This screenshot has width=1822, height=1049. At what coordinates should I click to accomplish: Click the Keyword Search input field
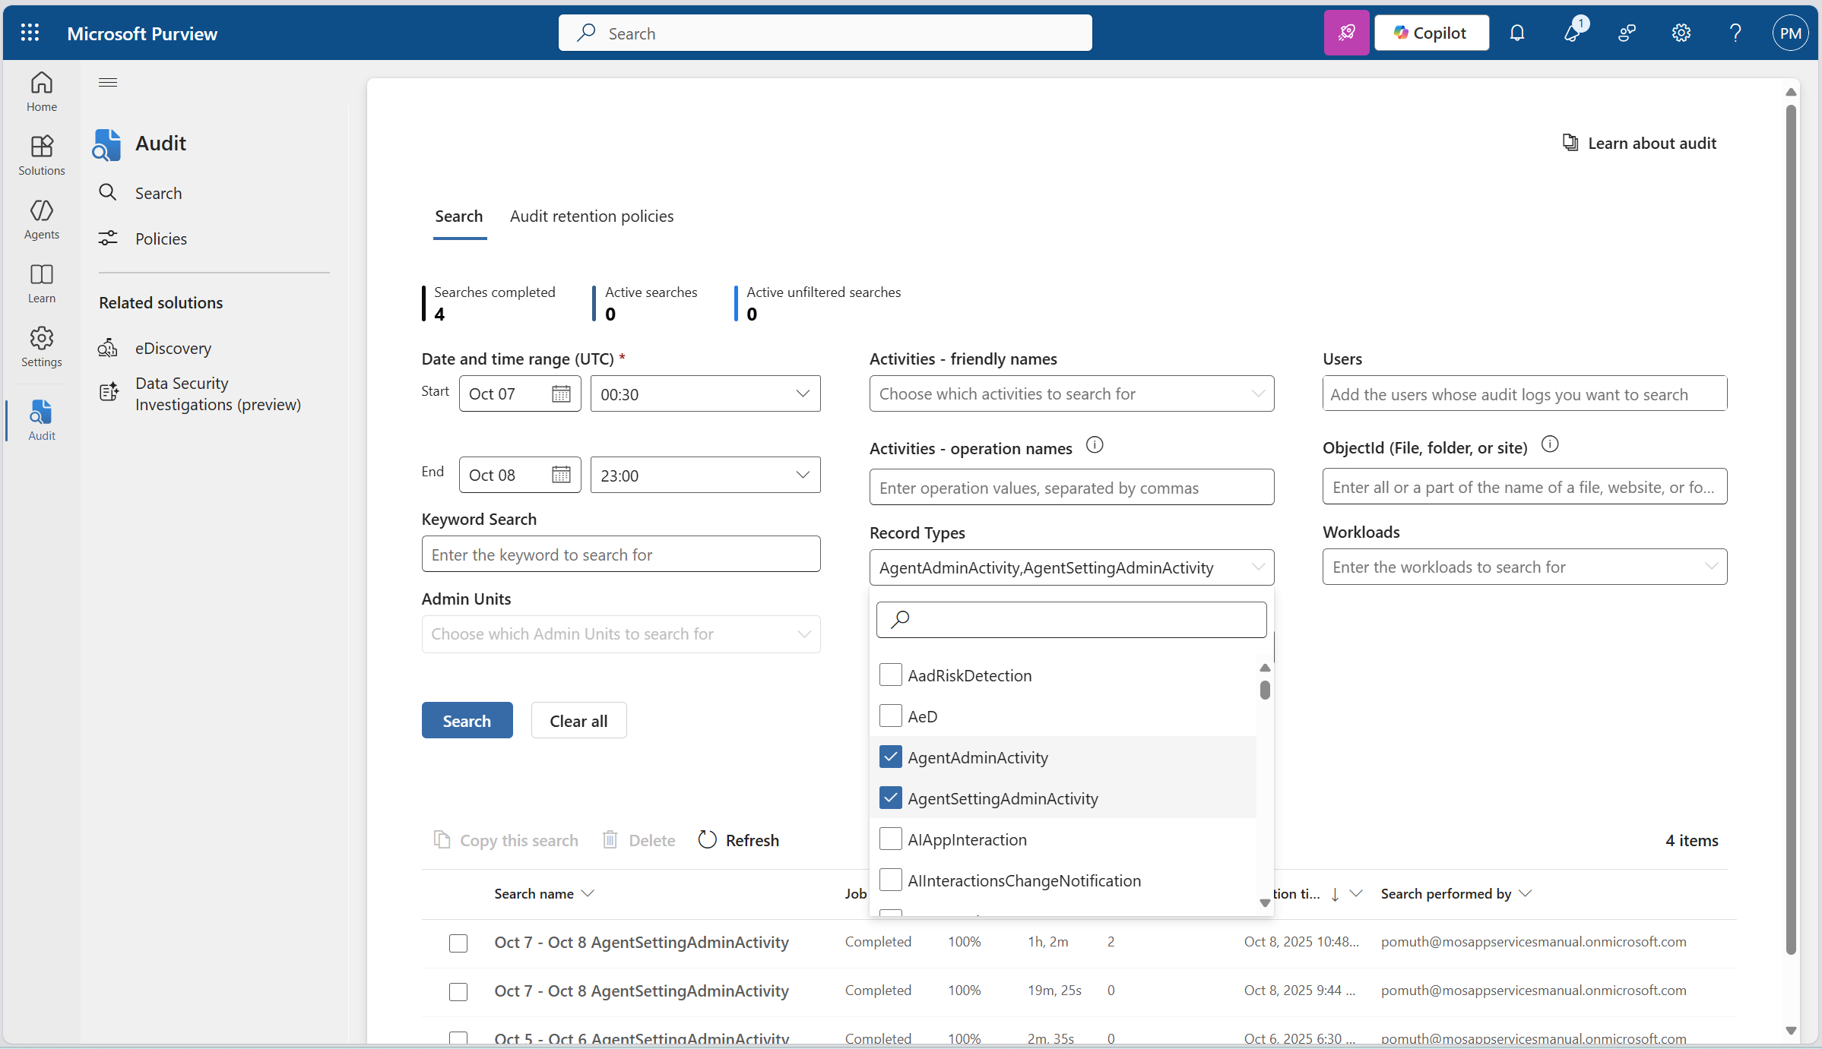pyautogui.click(x=620, y=555)
